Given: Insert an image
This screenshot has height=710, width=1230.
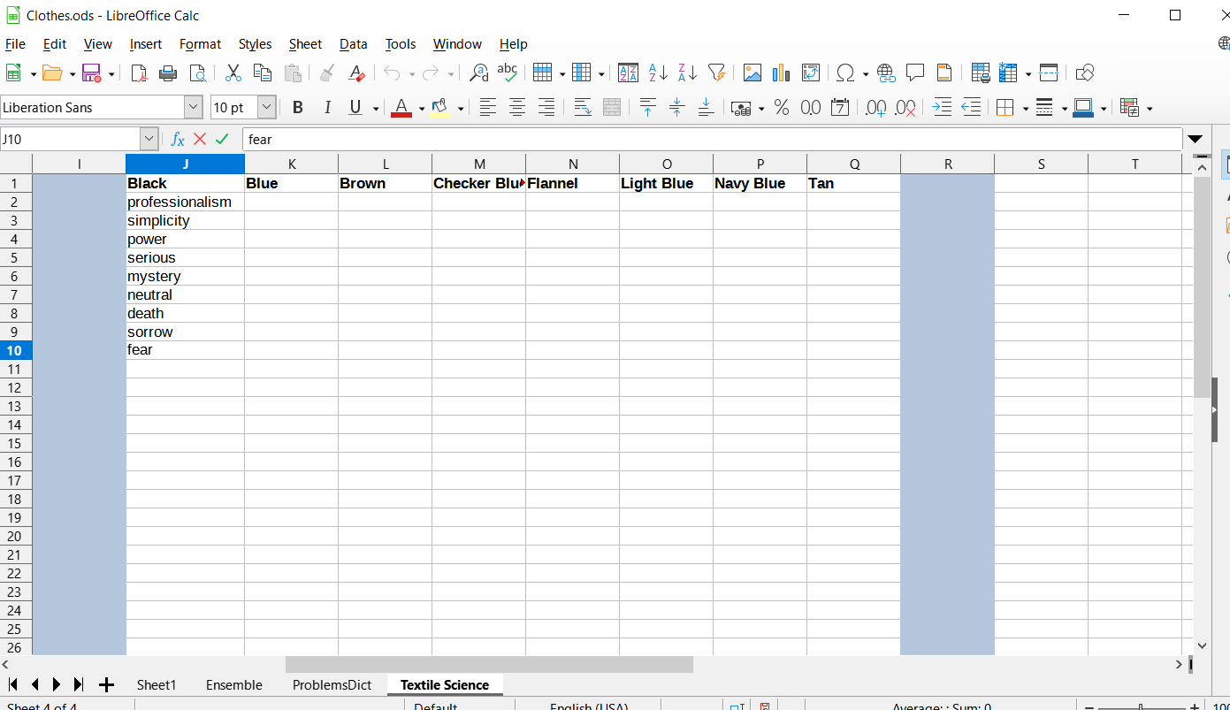Looking at the screenshot, I should (x=753, y=73).
